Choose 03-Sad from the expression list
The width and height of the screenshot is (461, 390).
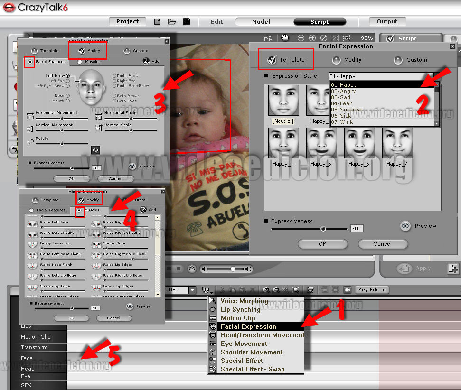(x=340, y=97)
